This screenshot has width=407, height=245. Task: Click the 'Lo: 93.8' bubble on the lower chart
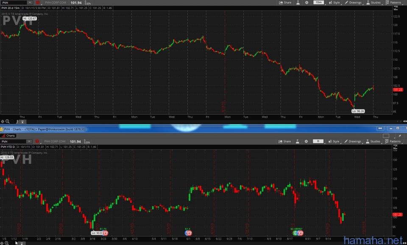click(97, 233)
